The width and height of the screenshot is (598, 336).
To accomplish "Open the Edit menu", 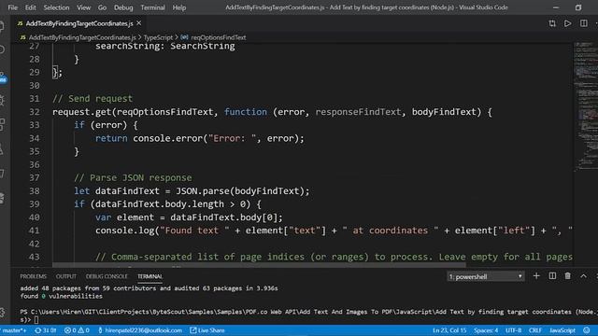I will 31,7.
